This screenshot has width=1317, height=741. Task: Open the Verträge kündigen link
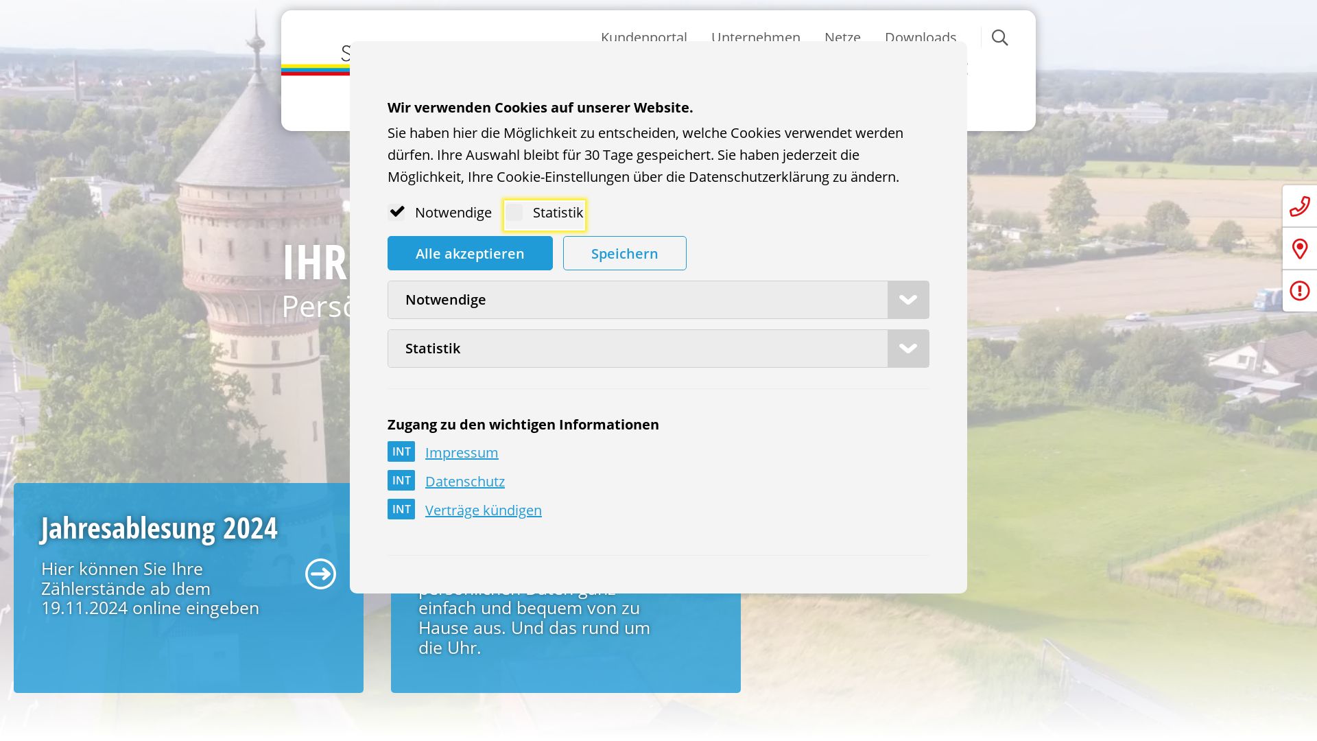coord(484,510)
